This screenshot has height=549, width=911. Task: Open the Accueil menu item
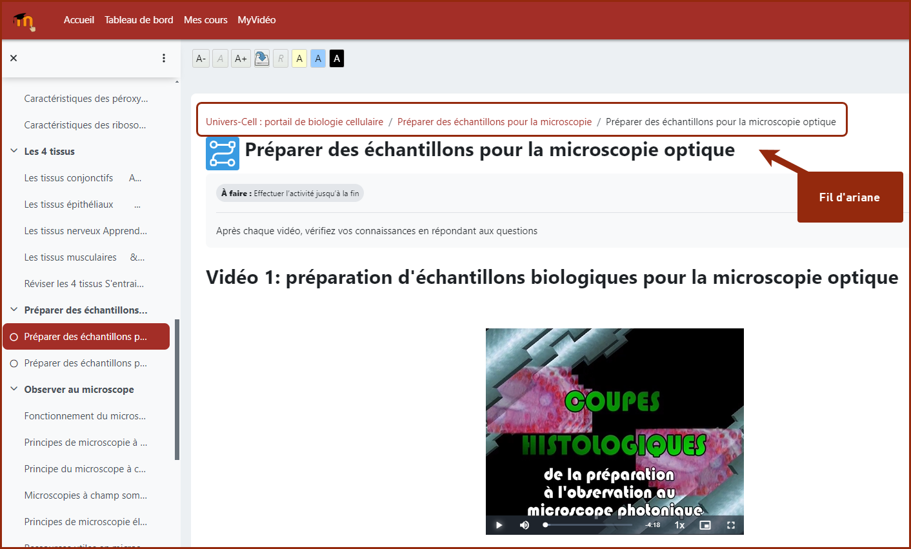pyautogui.click(x=79, y=20)
